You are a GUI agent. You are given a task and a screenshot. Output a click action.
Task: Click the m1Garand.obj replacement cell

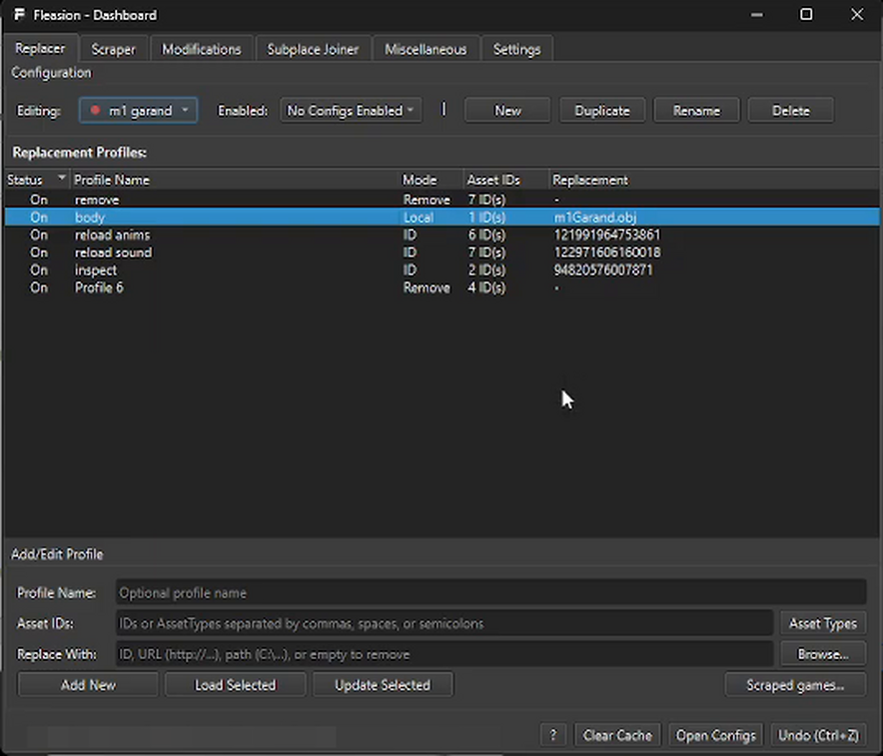coord(595,218)
